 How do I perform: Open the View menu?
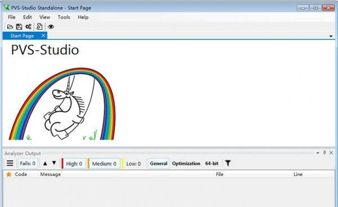point(45,17)
